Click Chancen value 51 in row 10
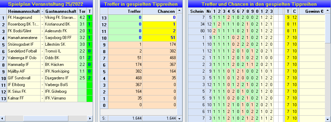The width and height of the screenshot is (331, 122). [x=159, y=38]
